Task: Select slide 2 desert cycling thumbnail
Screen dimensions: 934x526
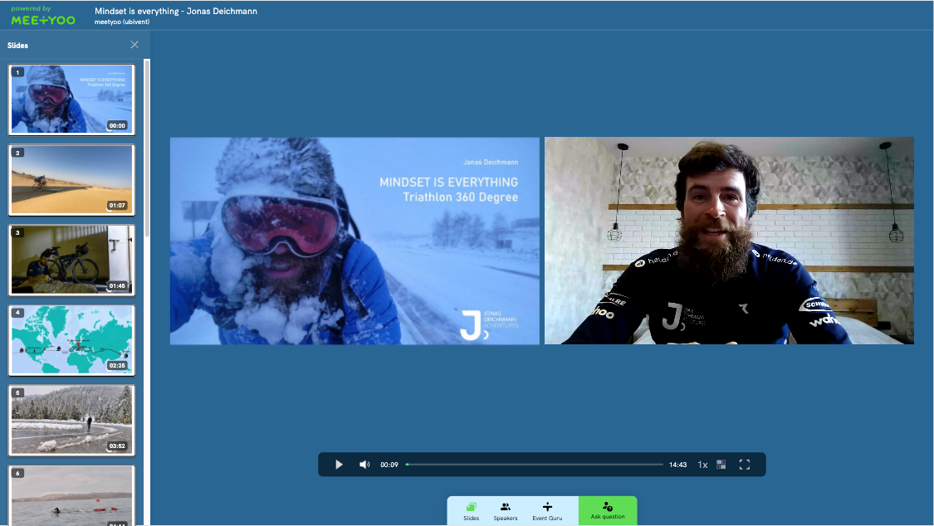Action: click(71, 179)
